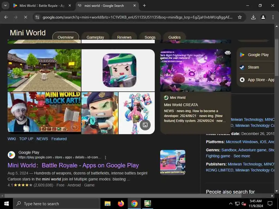Open the taskbar clock and date

(256, 204)
